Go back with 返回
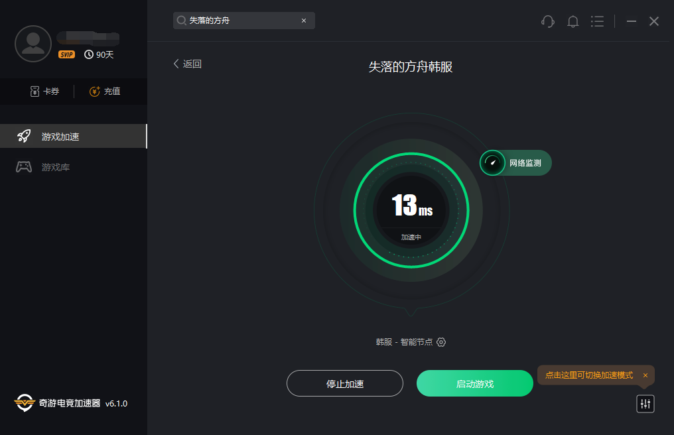 188,64
